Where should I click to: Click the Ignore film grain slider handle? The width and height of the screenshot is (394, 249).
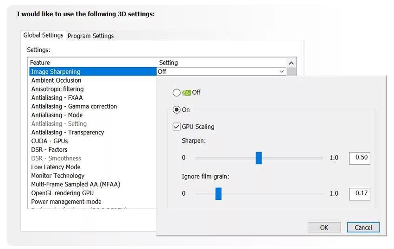[x=218, y=193]
